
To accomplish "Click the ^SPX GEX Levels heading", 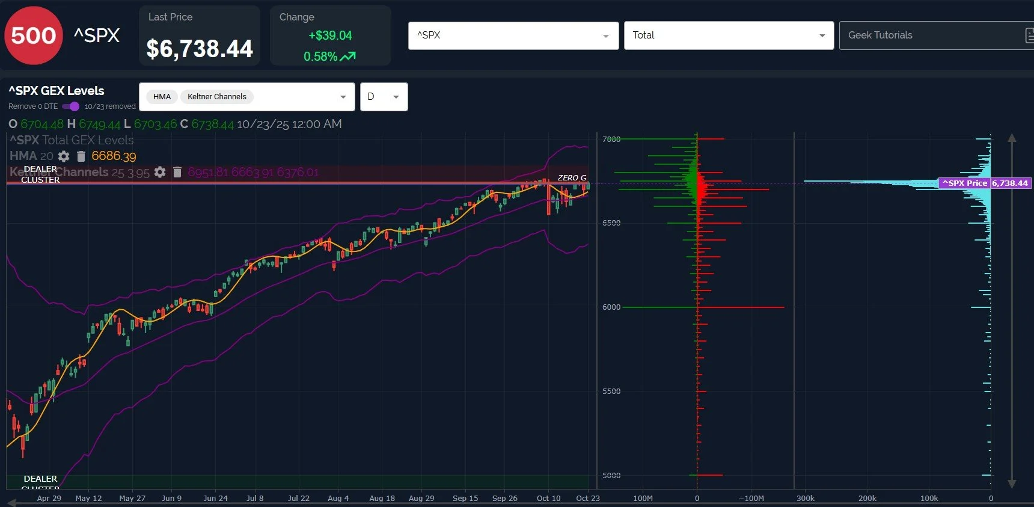I will [57, 91].
